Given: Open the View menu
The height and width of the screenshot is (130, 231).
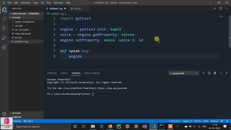Looking at the screenshot, I should click(x=35, y=3).
